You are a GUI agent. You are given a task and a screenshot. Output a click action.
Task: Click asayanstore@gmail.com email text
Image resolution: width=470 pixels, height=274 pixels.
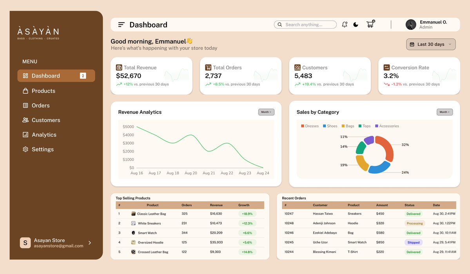click(58, 246)
